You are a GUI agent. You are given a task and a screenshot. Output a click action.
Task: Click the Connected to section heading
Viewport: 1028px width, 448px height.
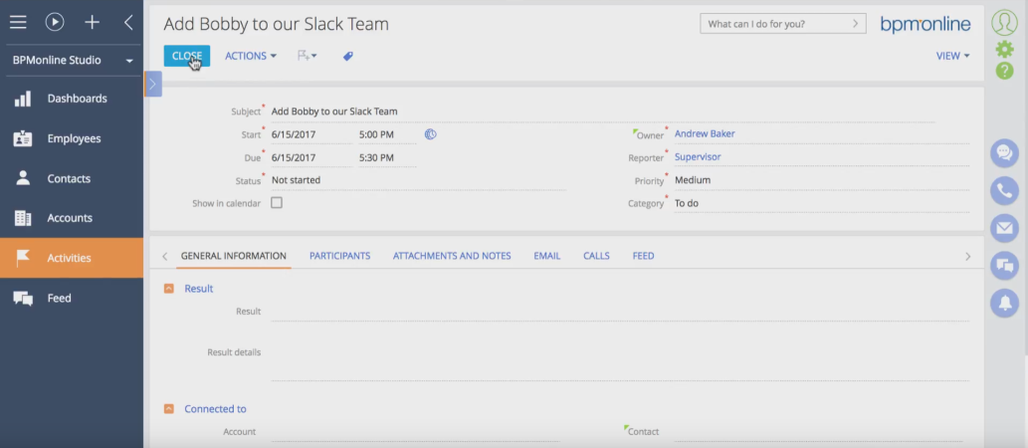215,408
